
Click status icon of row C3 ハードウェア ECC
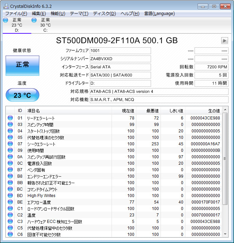click(x=10, y=221)
